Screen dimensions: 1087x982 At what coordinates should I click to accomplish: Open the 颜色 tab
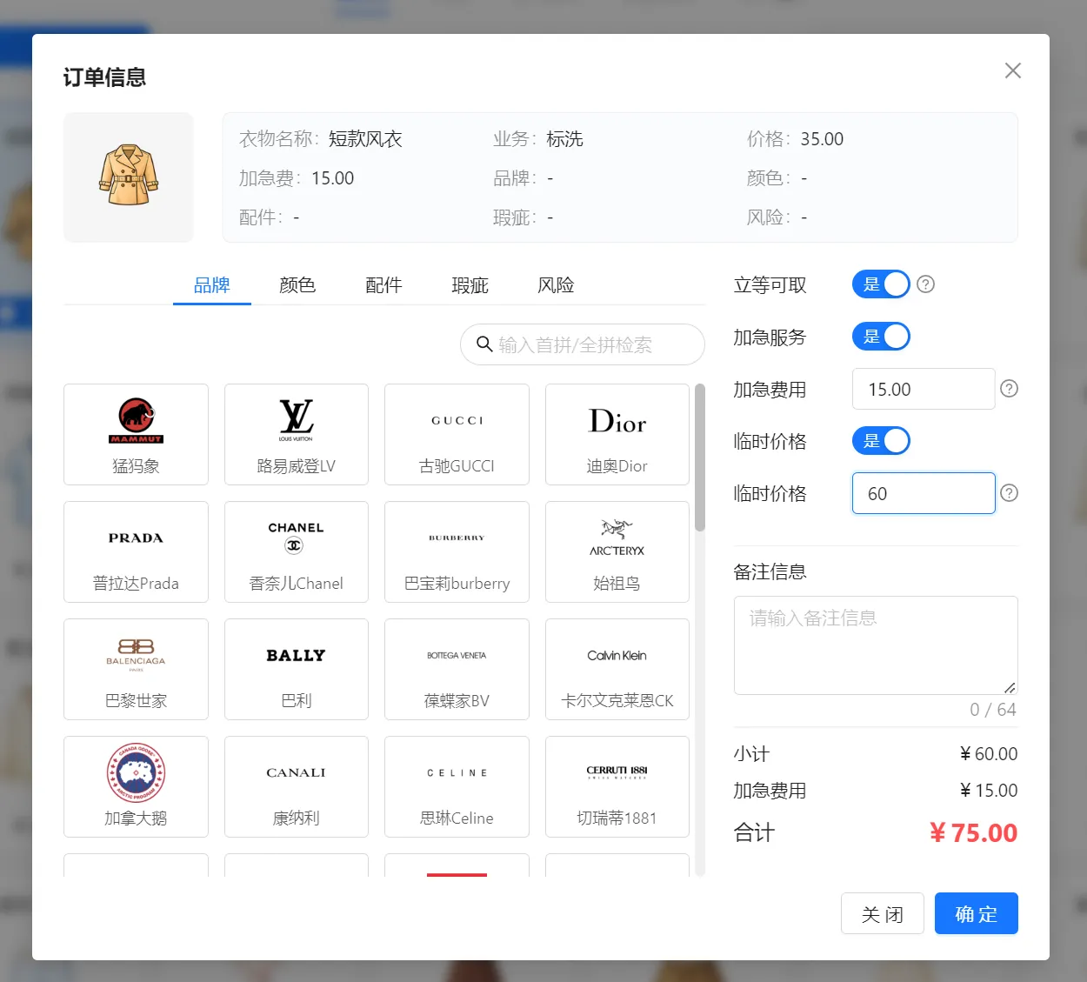[x=297, y=285]
